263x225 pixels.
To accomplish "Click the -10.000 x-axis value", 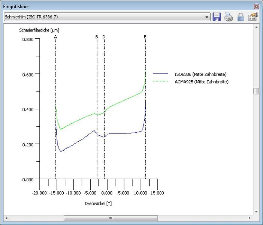I will click(73, 193).
